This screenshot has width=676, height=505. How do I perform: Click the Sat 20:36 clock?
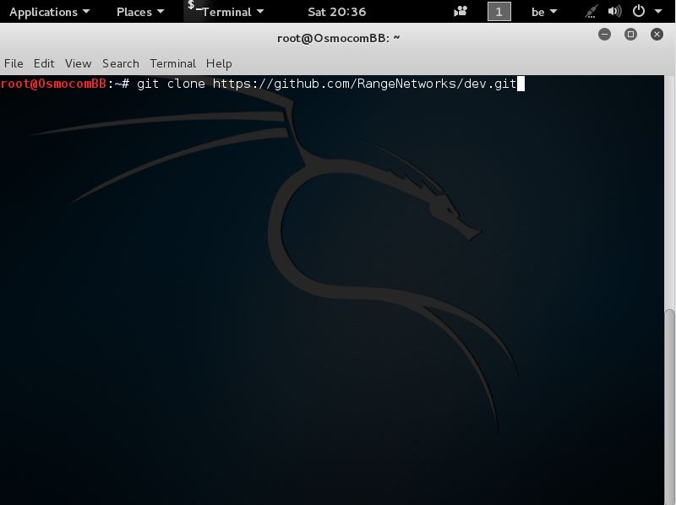[x=336, y=12]
